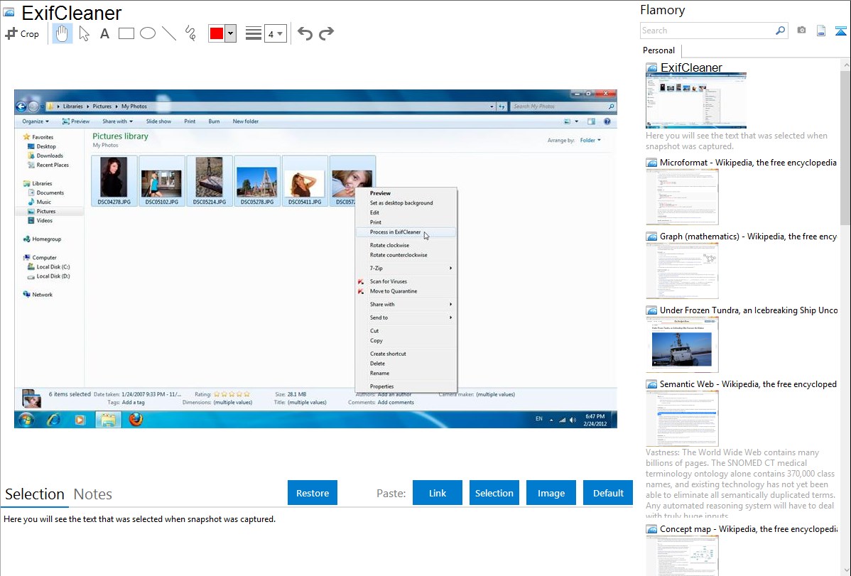The height and width of the screenshot is (576, 851).
Task: Click the sidebar vertical scrollbar thumb
Action: 845,147
